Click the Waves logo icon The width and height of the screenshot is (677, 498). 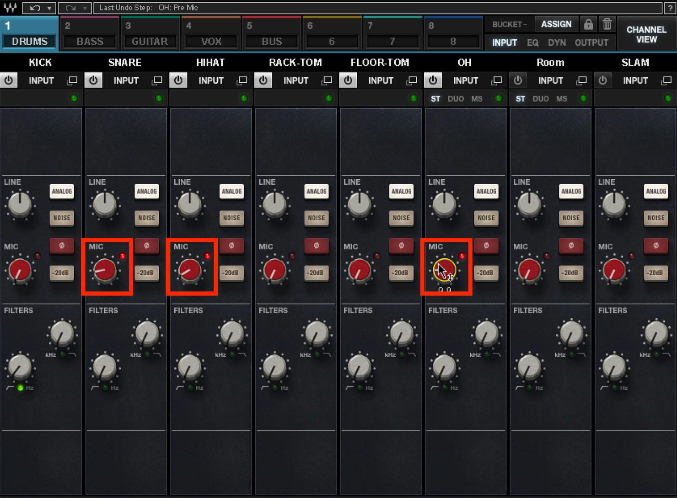pos(11,8)
